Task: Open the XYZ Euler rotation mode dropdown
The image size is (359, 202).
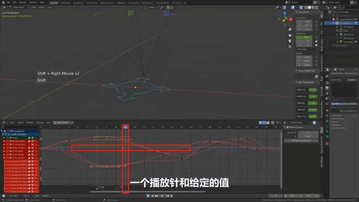Action: pos(307,50)
